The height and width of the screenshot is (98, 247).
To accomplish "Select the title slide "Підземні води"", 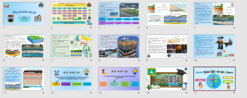I will (24, 14).
